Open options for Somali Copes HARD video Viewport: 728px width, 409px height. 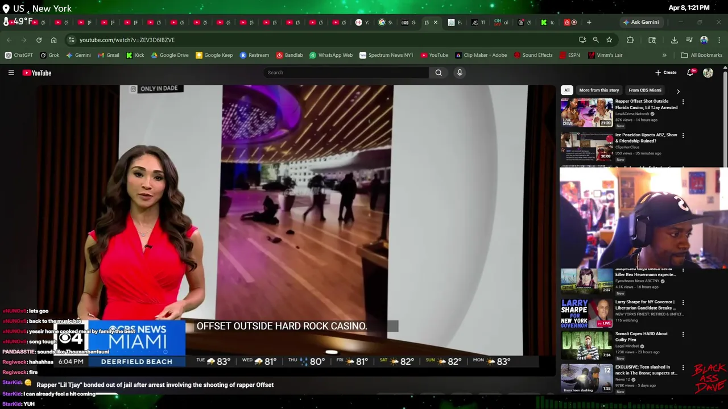[683, 335]
